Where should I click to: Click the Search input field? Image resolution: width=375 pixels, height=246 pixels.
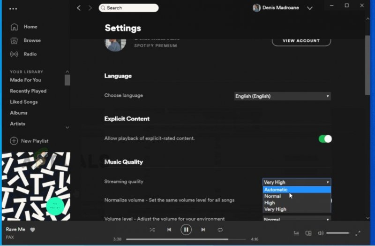click(x=128, y=8)
